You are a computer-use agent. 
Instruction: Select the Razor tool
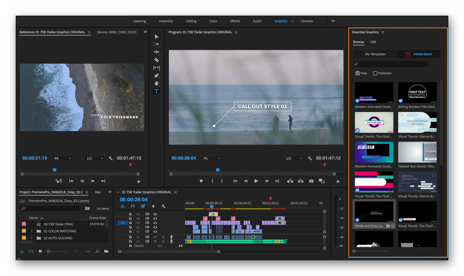pyautogui.click(x=156, y=60)
